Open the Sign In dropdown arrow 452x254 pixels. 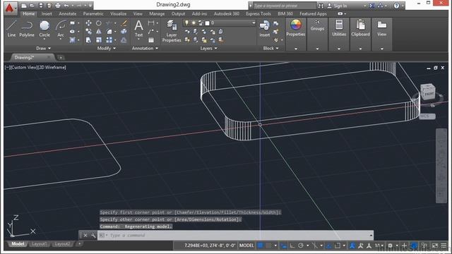[x=364, y=6]
